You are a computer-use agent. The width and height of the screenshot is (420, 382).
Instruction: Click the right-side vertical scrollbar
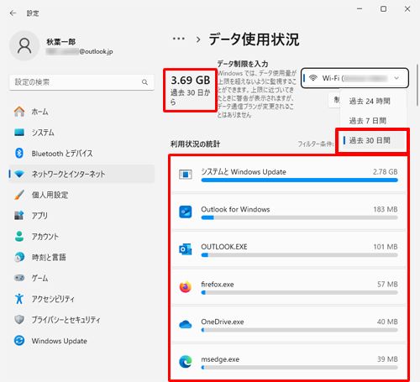417,85
